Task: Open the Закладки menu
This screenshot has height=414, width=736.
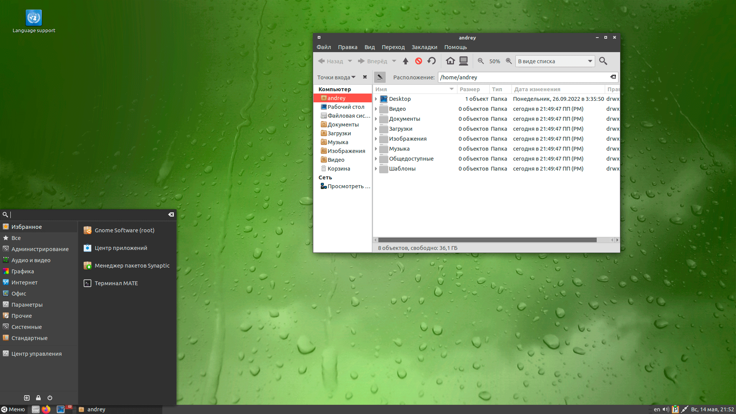Action: 424,47
